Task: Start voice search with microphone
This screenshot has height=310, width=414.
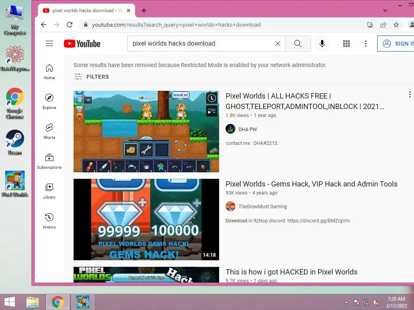Action: point(322,44)
